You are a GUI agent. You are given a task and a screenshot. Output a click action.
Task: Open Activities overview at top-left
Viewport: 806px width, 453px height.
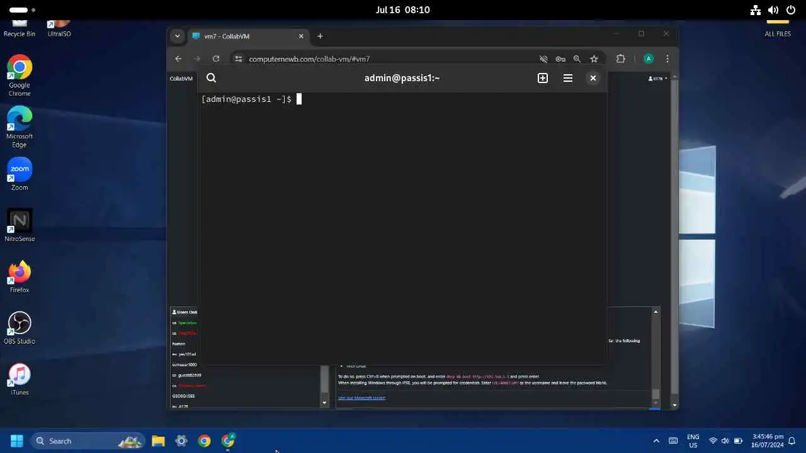22,10
